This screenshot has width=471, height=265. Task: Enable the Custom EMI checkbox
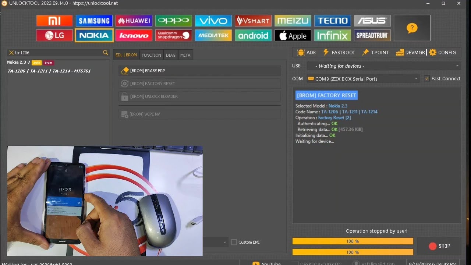[x=234, y=242]
